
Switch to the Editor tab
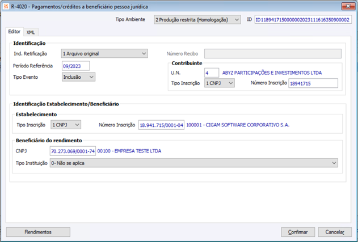tap(14, 32)
